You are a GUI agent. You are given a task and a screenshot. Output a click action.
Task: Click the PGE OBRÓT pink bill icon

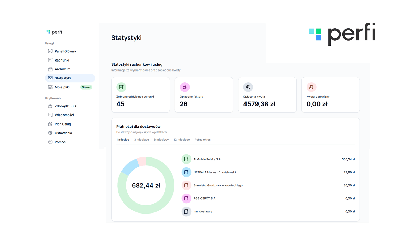(x=186, y=198)
